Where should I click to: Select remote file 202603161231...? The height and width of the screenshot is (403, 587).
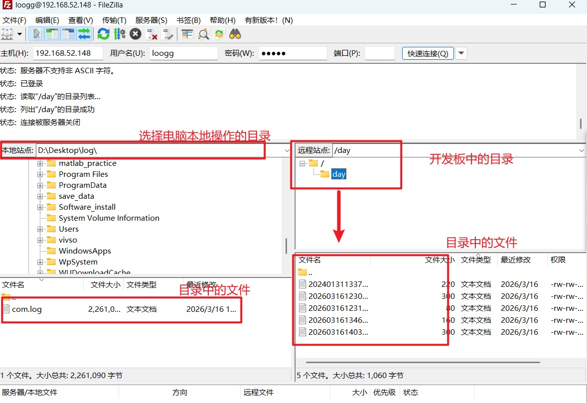click(338, 308)
